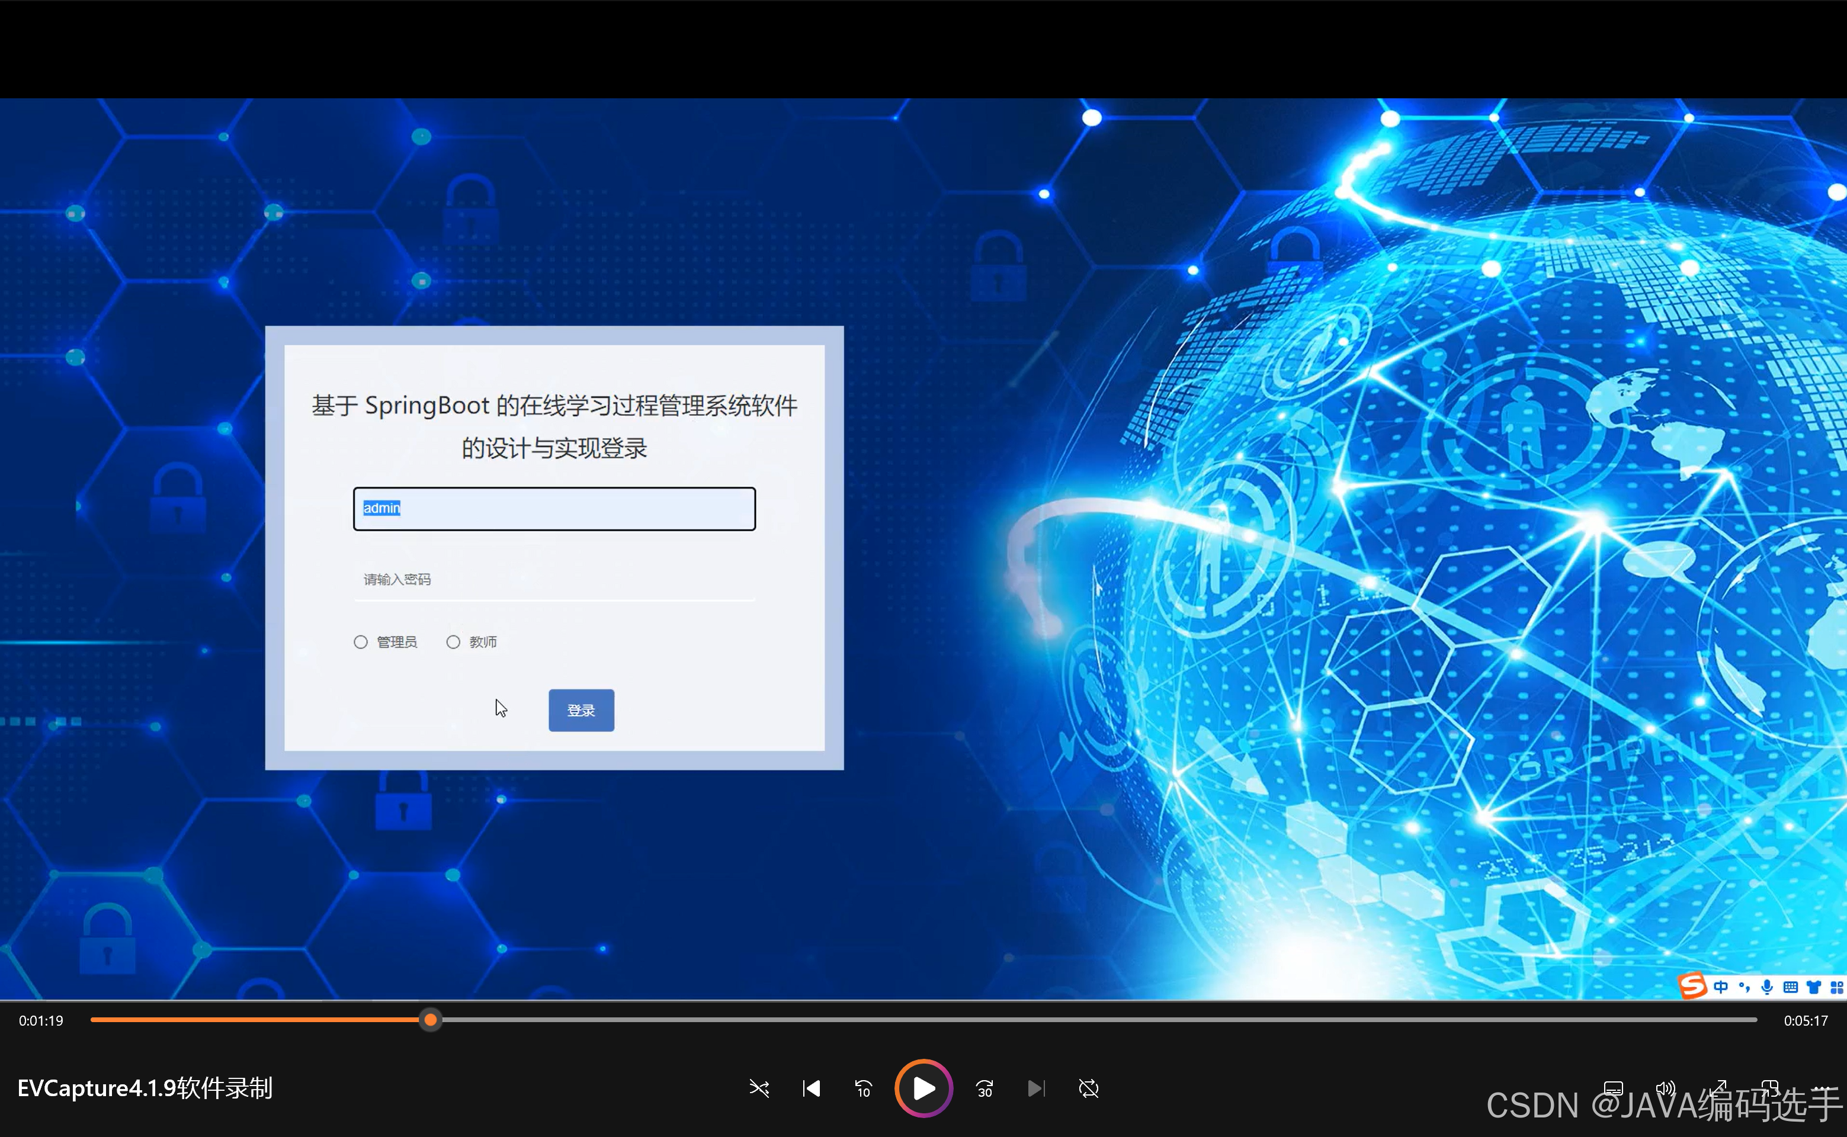Click title EVCapture4.1.9软件录制

coord(145,1088)
